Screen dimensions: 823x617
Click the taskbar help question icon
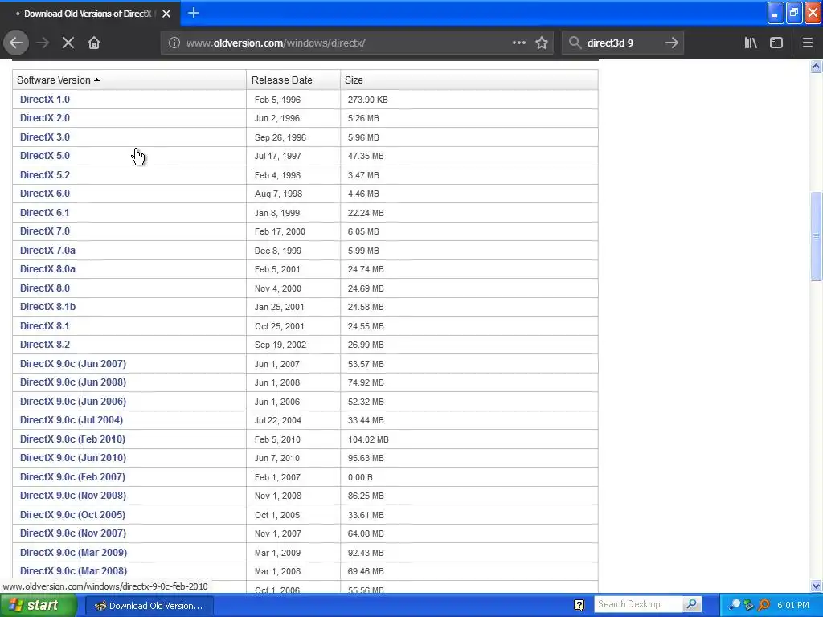tap(579, 606)
